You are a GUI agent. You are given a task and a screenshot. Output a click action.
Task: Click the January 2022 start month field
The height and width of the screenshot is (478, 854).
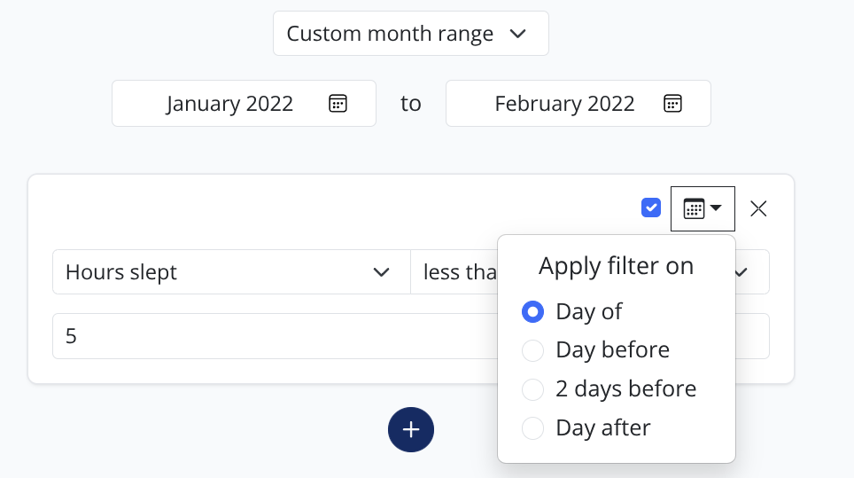(x=230, y=104)
